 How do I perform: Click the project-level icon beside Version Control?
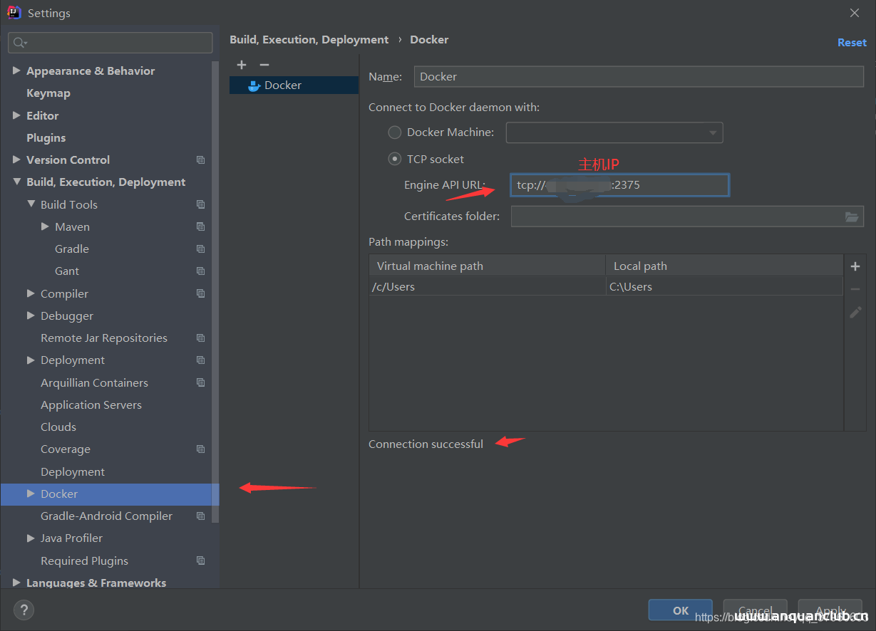click(x=200, y=160)
